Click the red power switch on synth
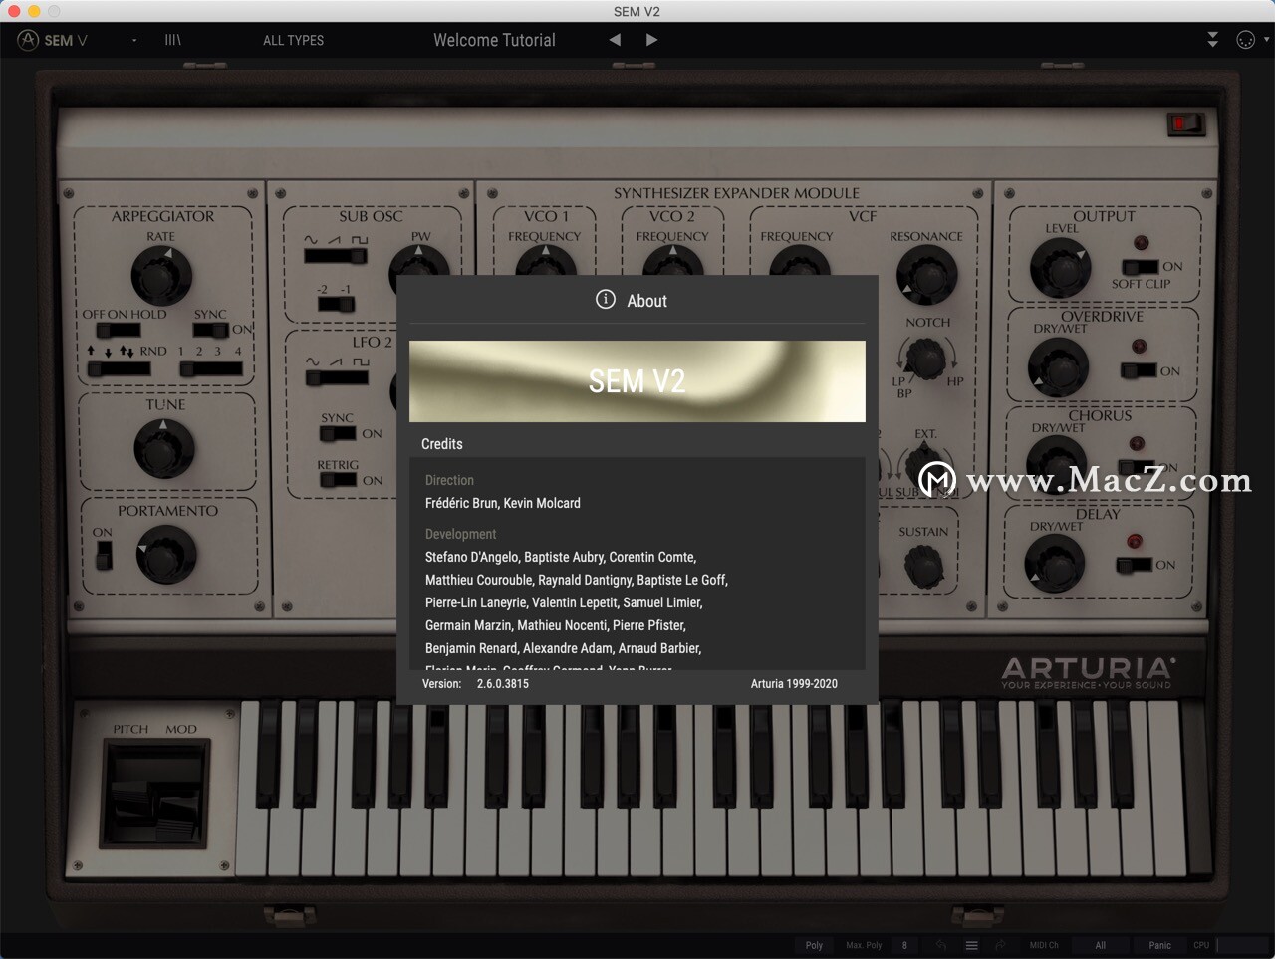The width and height of the screenshot is (1275, 959). 1185,123
